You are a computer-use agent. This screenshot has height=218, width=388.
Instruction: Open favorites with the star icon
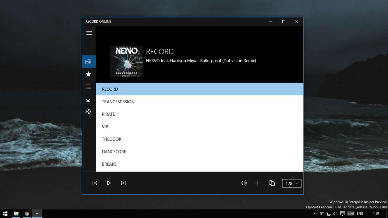point(88,74)
